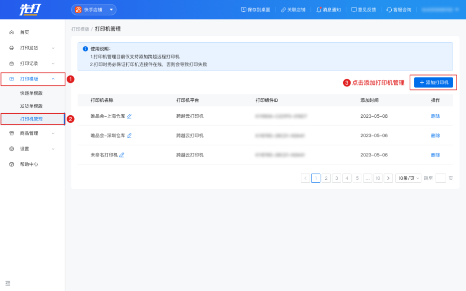Click the edit pencil beside 唯品会-上海仓库
The width and height of the screenshot is (466, 291).
pos(129,116)
